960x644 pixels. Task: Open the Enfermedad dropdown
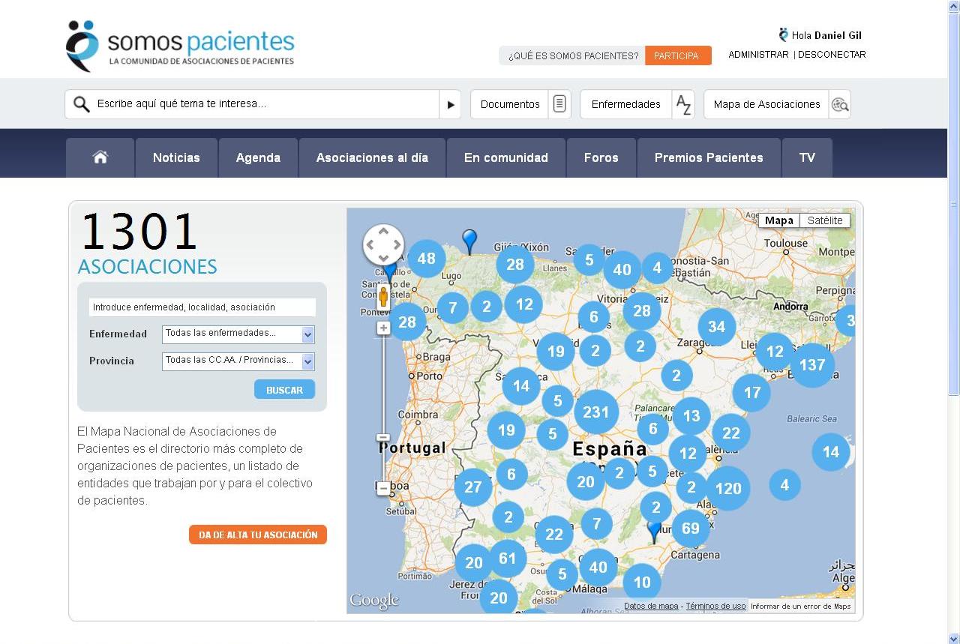(x=238, y=334)
